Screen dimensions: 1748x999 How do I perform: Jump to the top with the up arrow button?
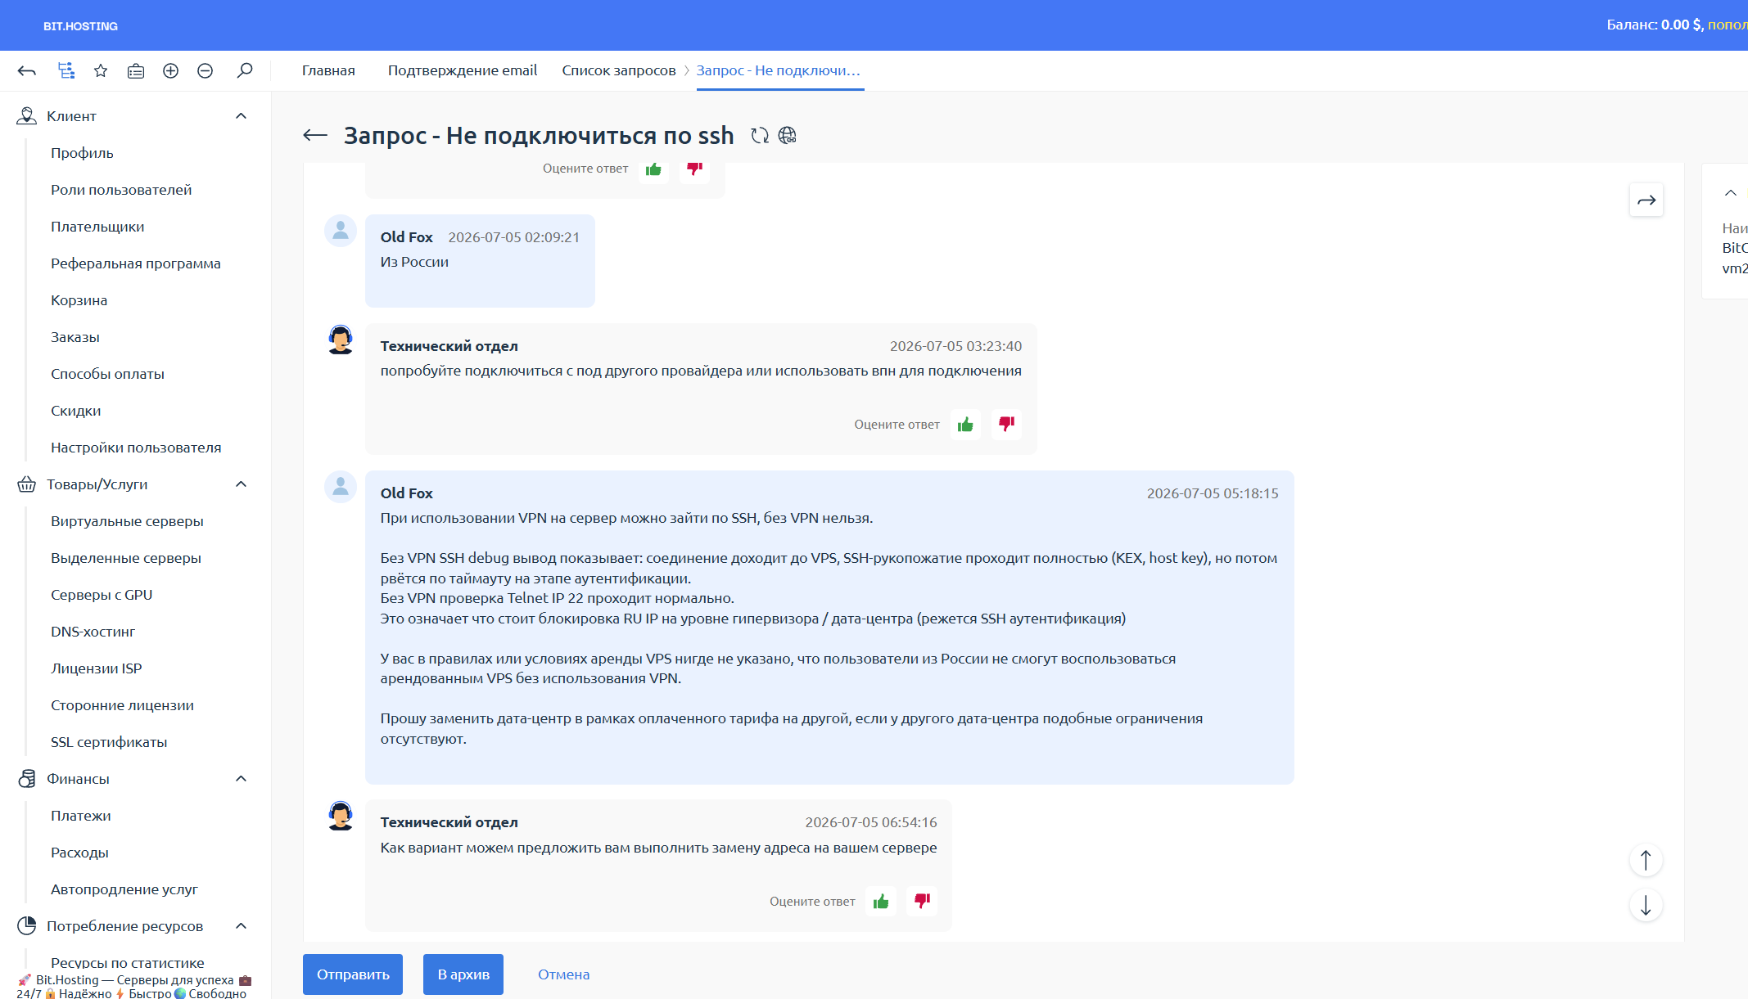click(x=1646, y=861)
